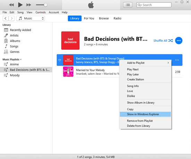The height and width of the screenshot is (159, 191).
Task: Switch to the For You tab
Action: (89, 18)
